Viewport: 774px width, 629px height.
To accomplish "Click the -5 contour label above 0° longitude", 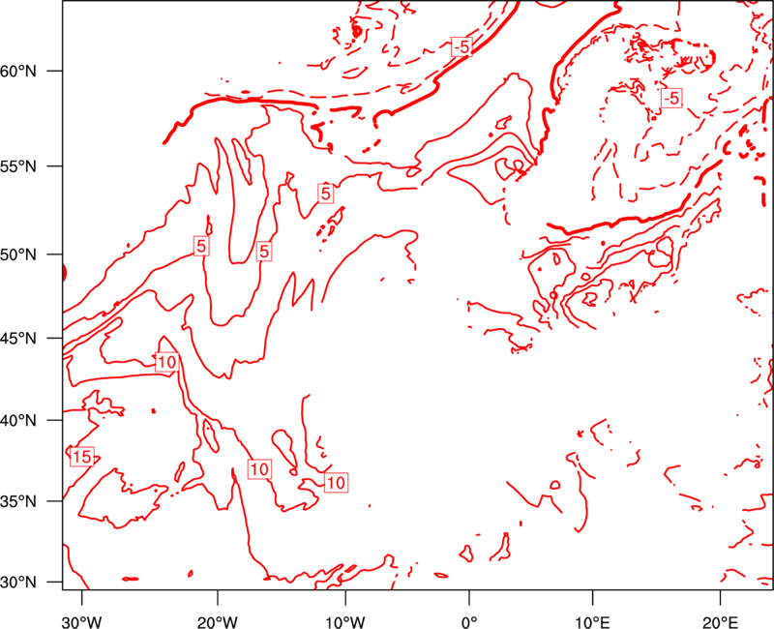I will pos(461,46).
